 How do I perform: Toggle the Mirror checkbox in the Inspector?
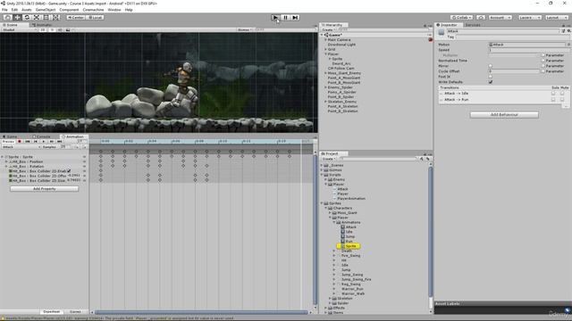[x=491, y=66]
